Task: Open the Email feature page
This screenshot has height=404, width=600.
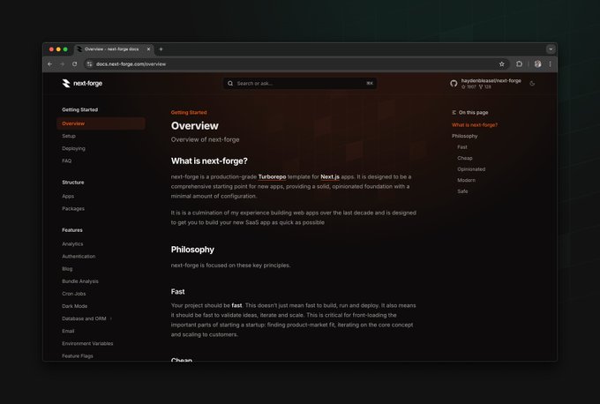Action: click(68, 331)
